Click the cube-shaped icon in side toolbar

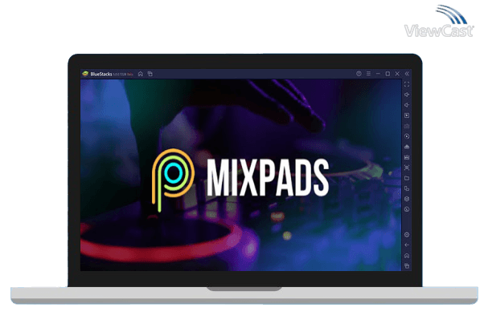(407, 199)
